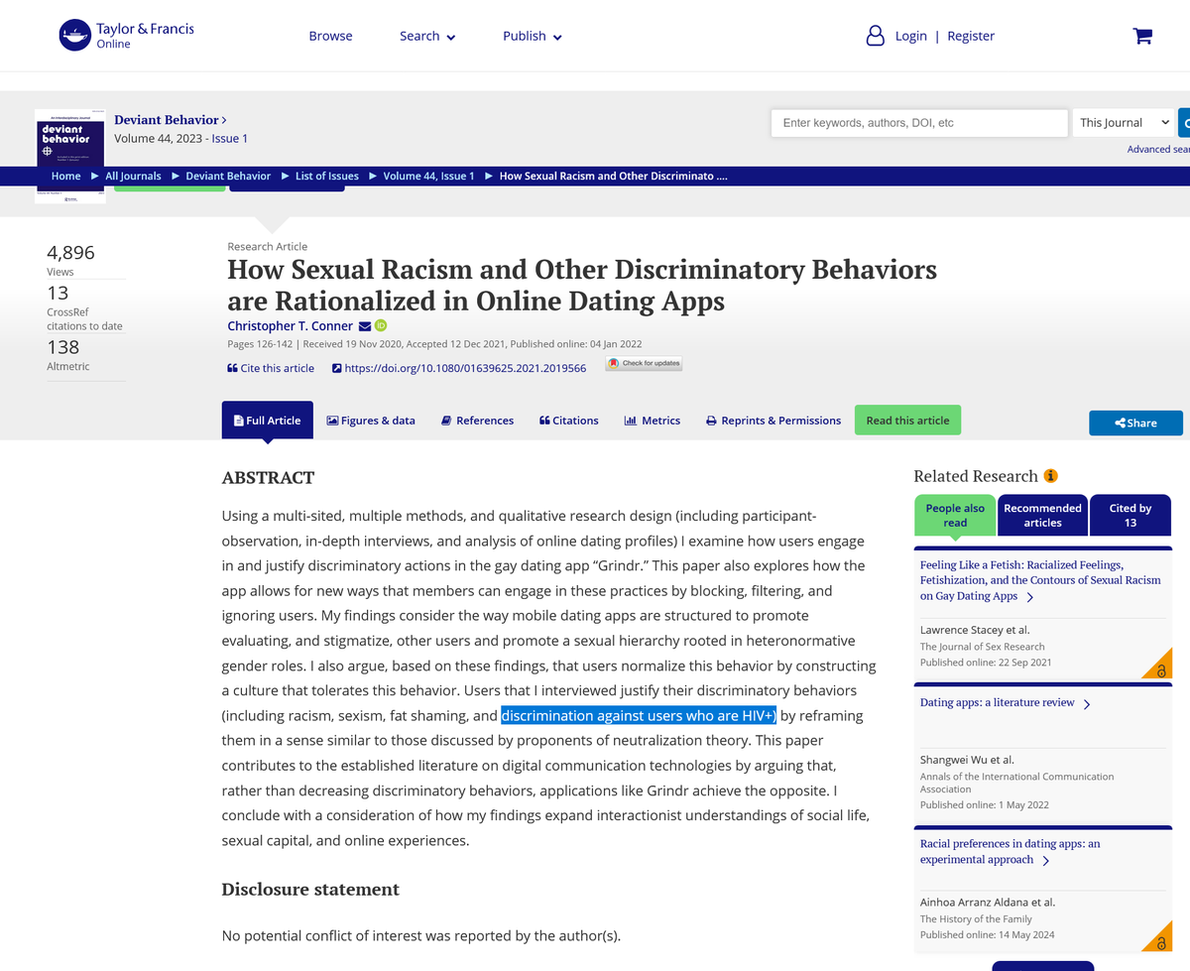Screen dimensions: 1190x971
Task: Switch to the Figures & data tab
Action: coord(371,421)
